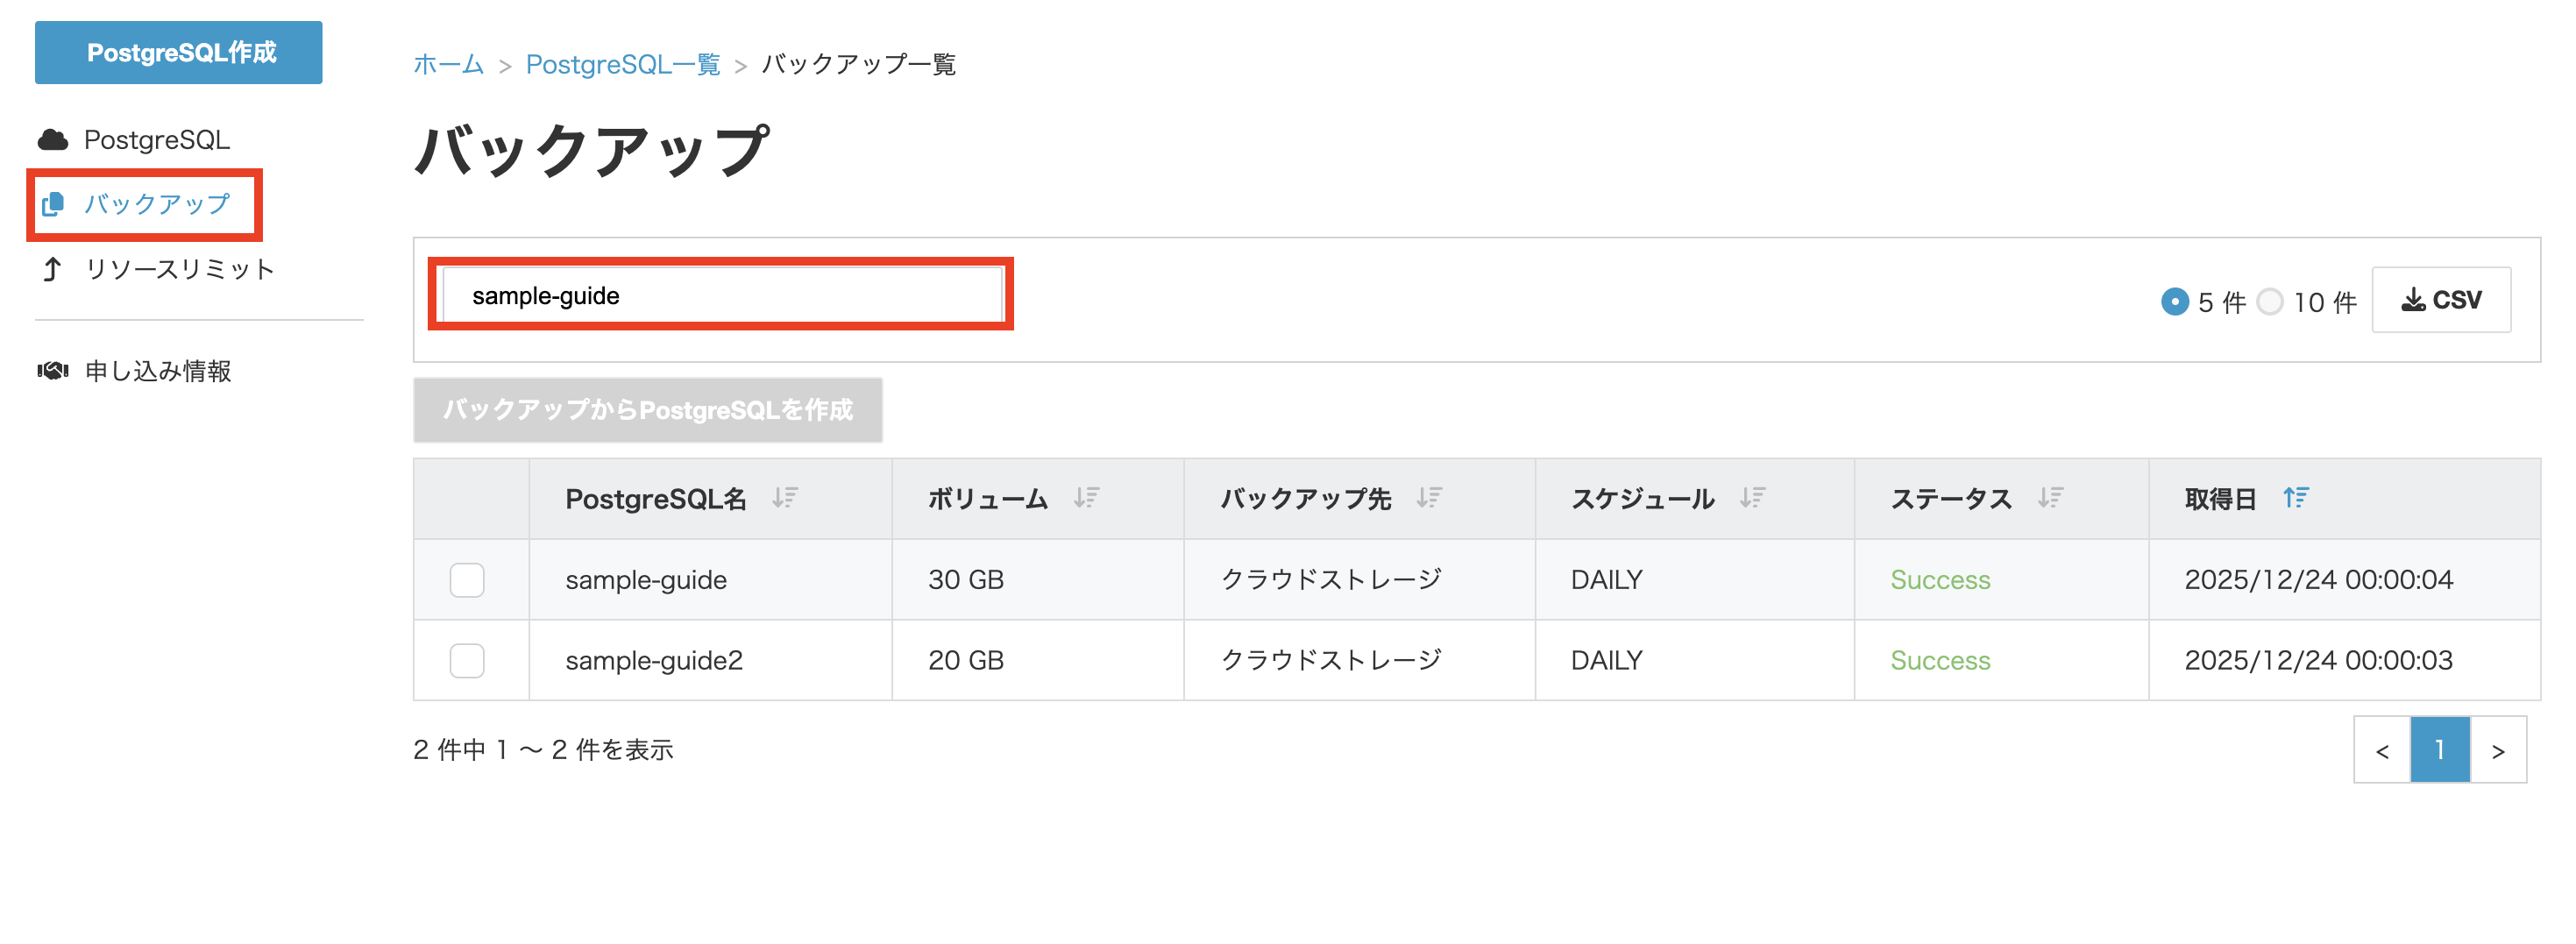Check the sample-guide2 row checkbox
Image resolution: width=2576 pixels, height=944 pixels.
(x=467, y=660)
